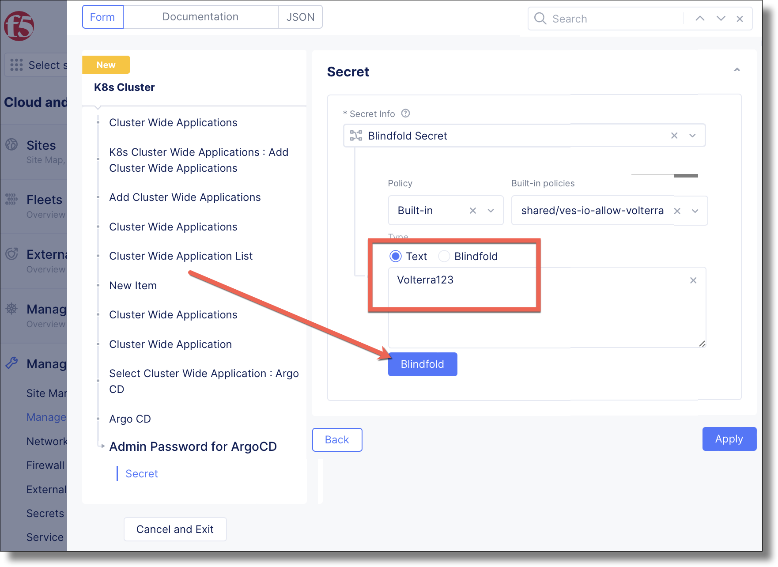Switch to the JSON tab
778x567 pixels.
300,17
